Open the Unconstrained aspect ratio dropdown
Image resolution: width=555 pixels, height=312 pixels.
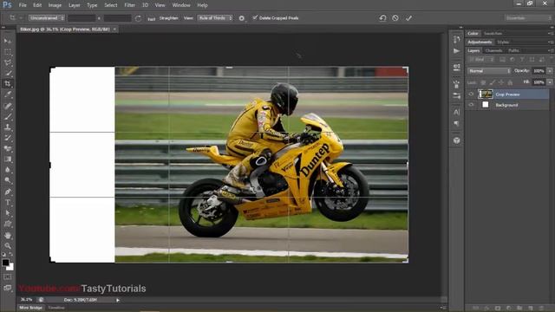coord(47,17)
